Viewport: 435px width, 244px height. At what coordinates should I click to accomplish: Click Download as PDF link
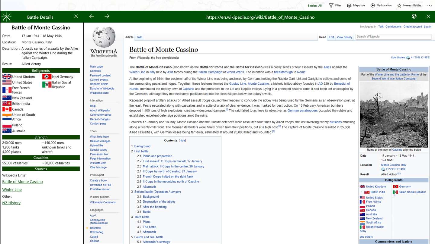pos(101,185)
